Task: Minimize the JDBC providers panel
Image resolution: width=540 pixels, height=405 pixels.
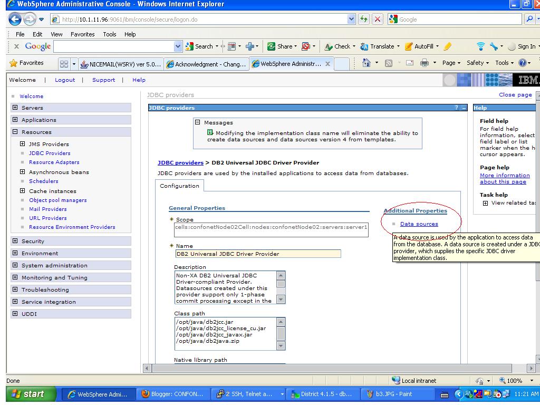Action: click(x=464, y=108)
